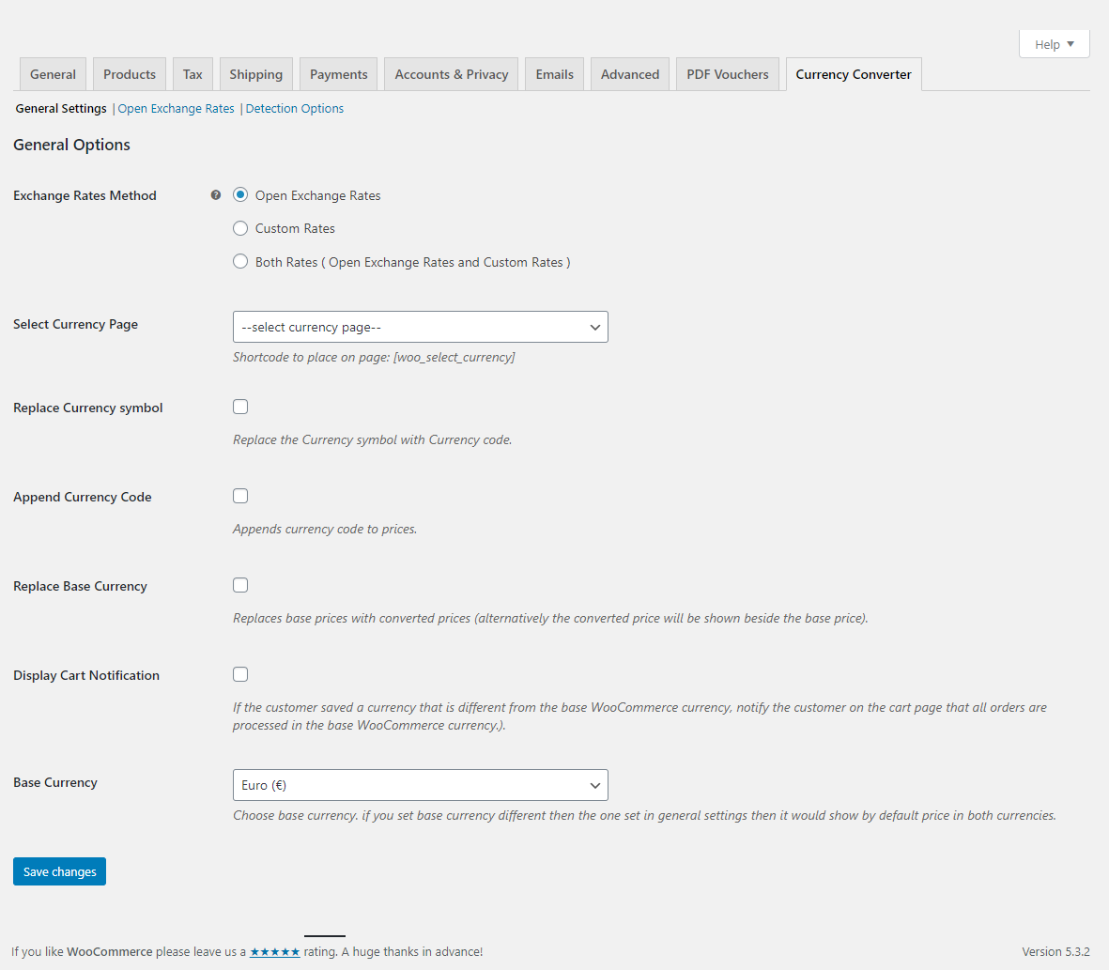Select the Custom Rates radio option
This screenshot has width=1109, height=970.
240,228
